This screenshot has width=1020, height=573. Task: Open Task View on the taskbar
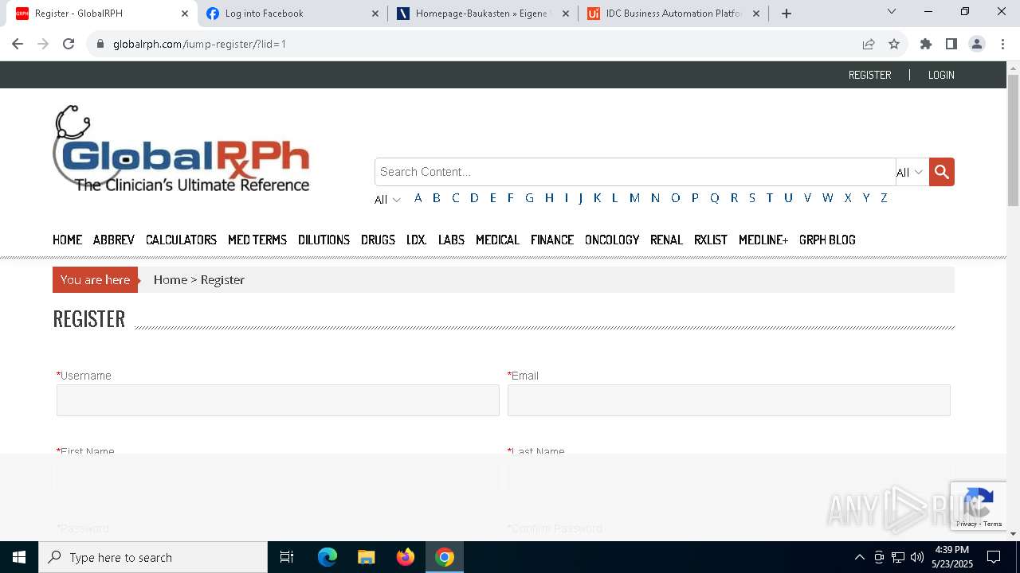[x=287, y=557]
